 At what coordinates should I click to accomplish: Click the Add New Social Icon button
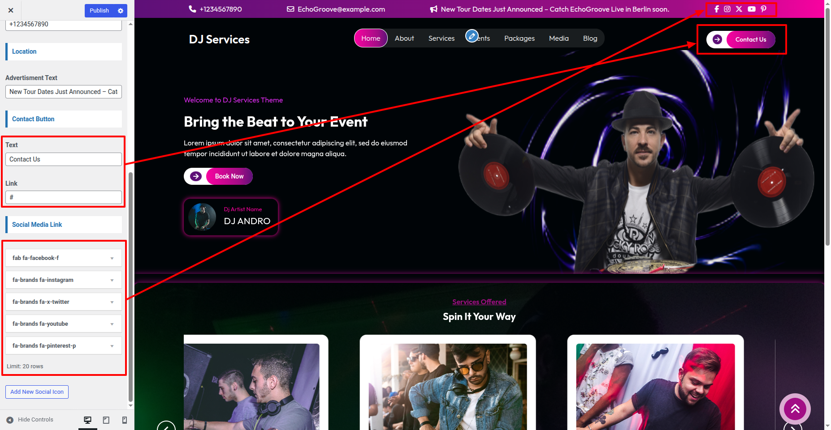click(37, 392)
